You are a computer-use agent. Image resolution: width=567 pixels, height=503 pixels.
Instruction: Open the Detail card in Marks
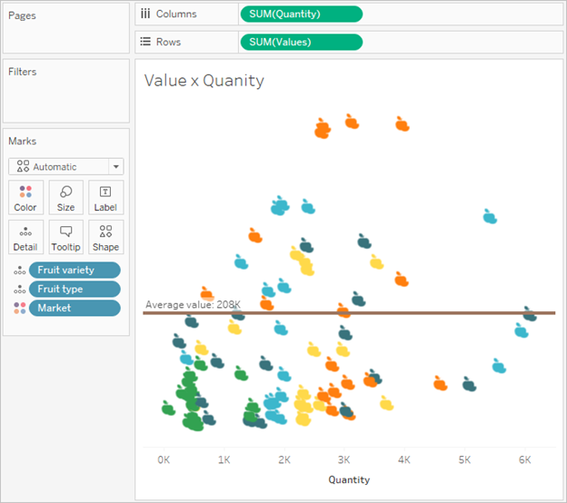click(25, 237)
